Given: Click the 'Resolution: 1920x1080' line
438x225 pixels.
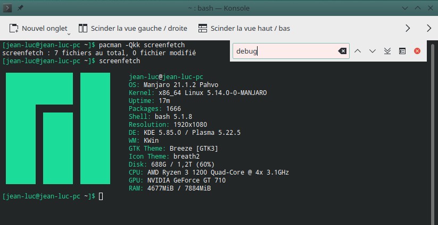Looking at the screenshot, I should (168, 125).
